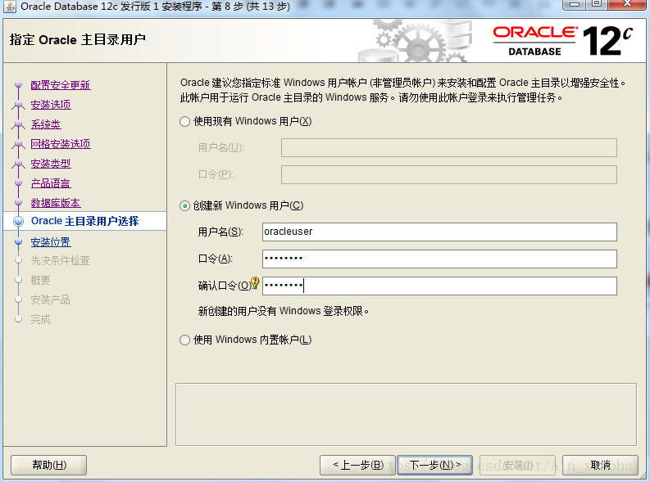Go to the 安装选项 step
This screenshot has height=482, width=650.
pyautogui.click(x=51, y=105)
